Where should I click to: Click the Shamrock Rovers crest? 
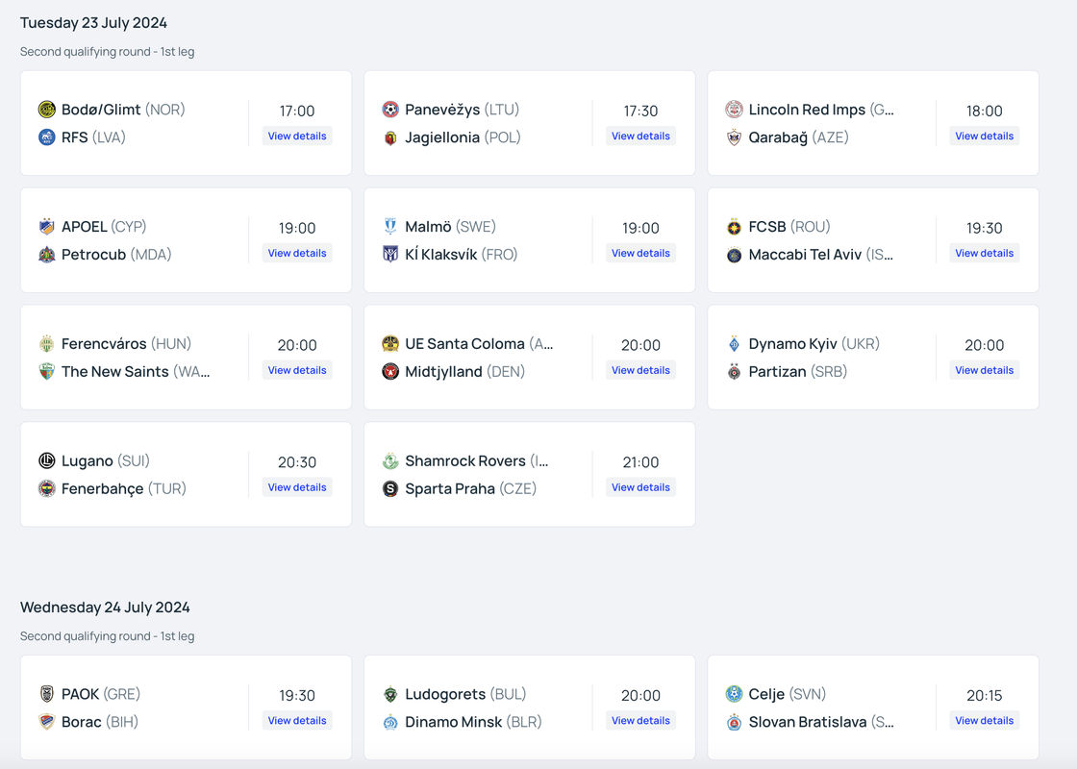[x=390, y=460]
